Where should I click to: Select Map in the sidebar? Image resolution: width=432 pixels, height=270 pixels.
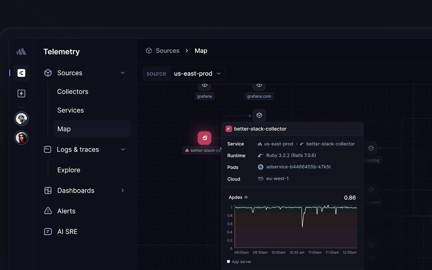pyautogui.click(x=92, y=129)
